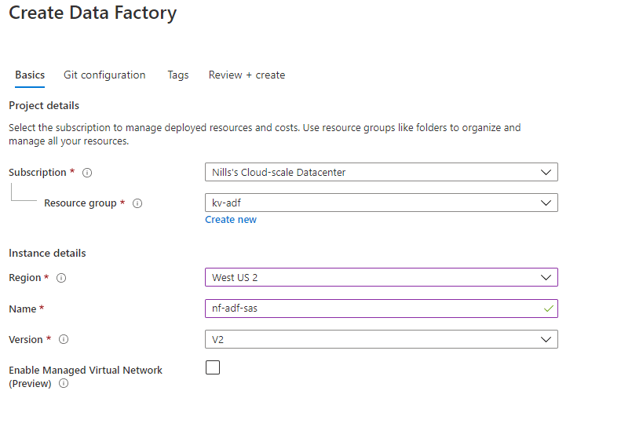Image resolution: width=632 pixels, height=442 pixels.
Task: Go to the Review + create tab
Action: tap(247, 75)
